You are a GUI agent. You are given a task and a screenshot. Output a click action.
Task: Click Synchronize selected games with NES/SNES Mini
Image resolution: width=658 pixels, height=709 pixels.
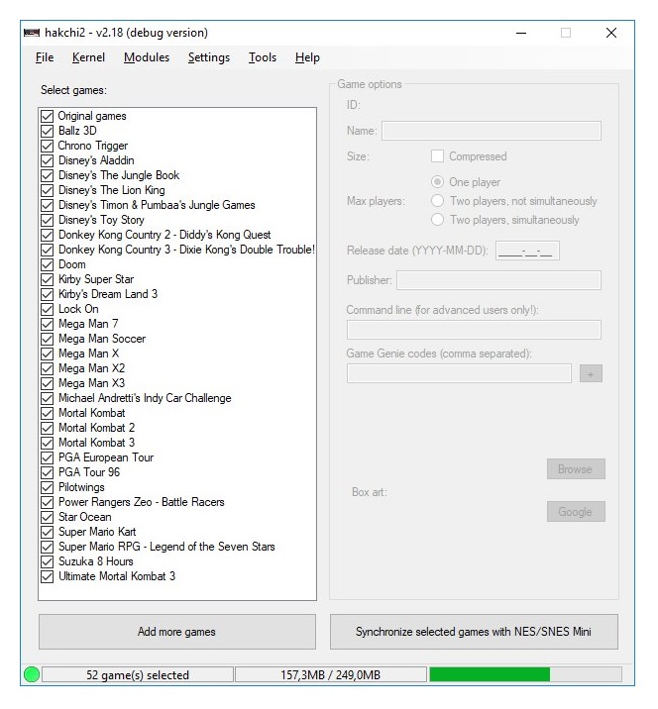click(474, 631)
